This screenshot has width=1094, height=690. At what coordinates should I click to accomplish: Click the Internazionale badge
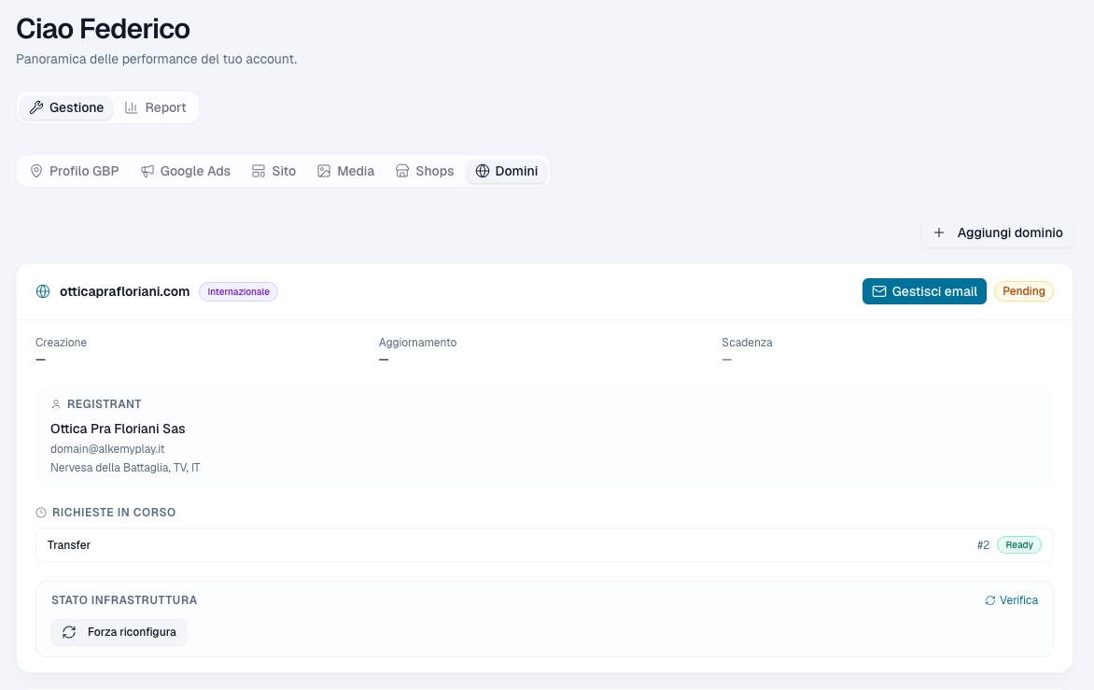click(239, 291)
